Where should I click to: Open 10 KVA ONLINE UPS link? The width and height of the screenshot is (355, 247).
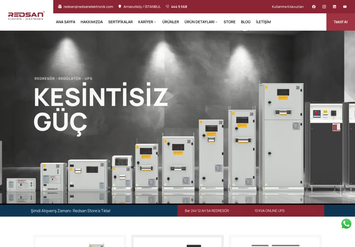270,211
